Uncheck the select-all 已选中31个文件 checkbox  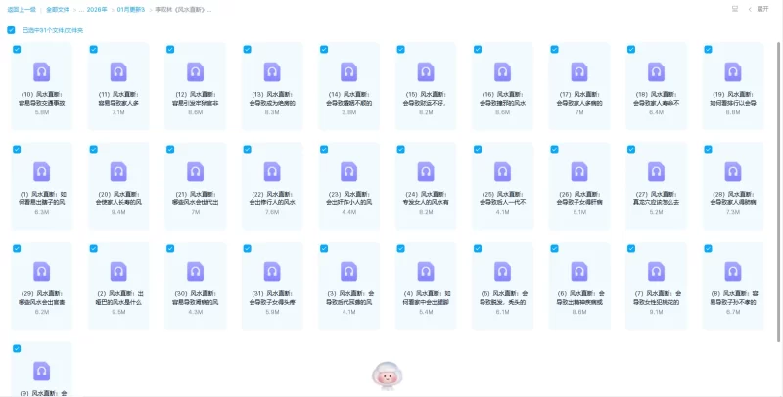coord(11,30)
